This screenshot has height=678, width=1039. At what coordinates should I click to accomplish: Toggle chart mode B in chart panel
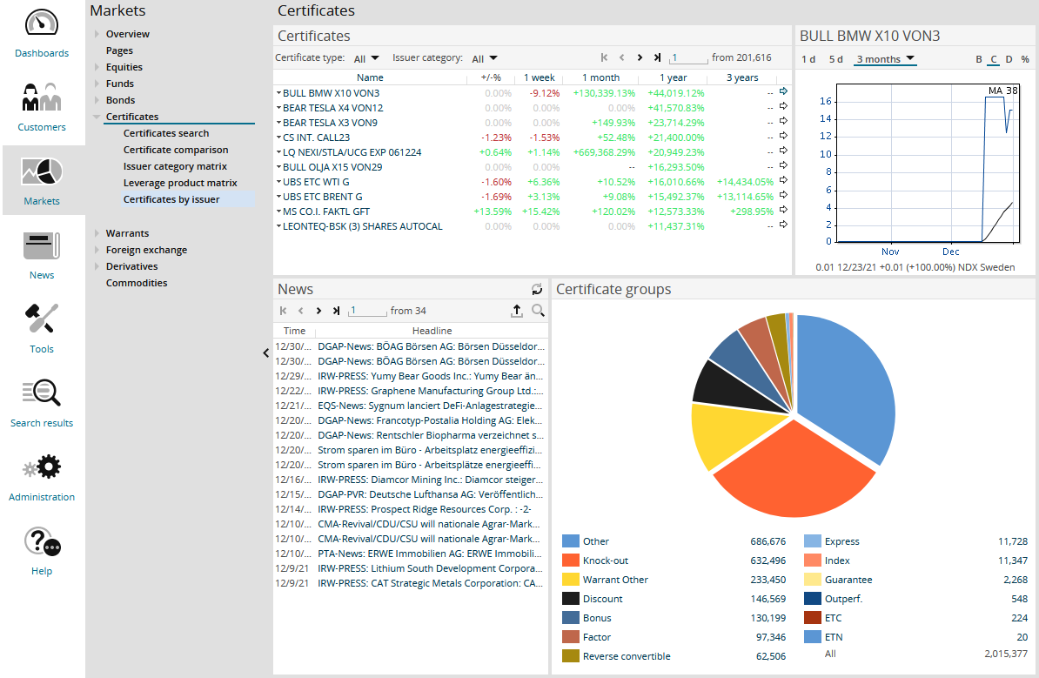pos(979,59)
